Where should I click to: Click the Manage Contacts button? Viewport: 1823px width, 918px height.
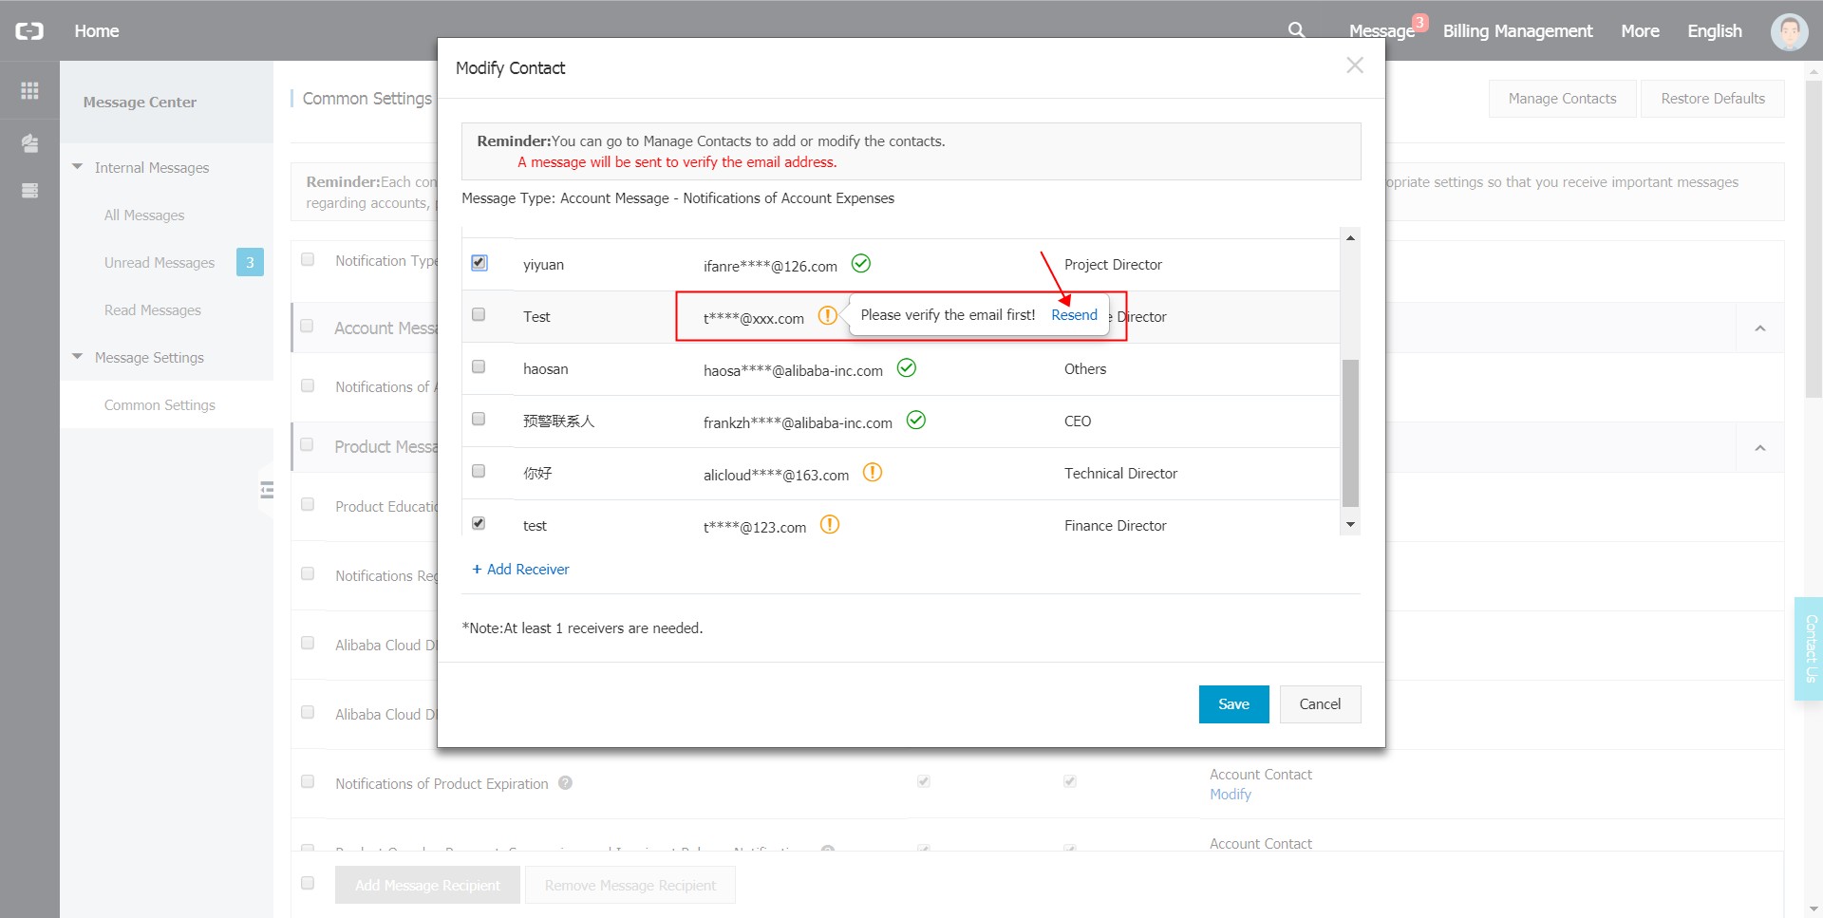(x=1562, y=99)
